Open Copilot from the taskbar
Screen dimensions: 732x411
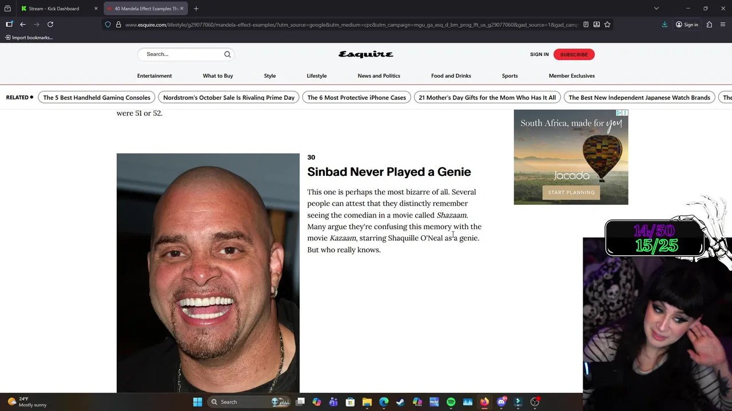pos(317,402)
